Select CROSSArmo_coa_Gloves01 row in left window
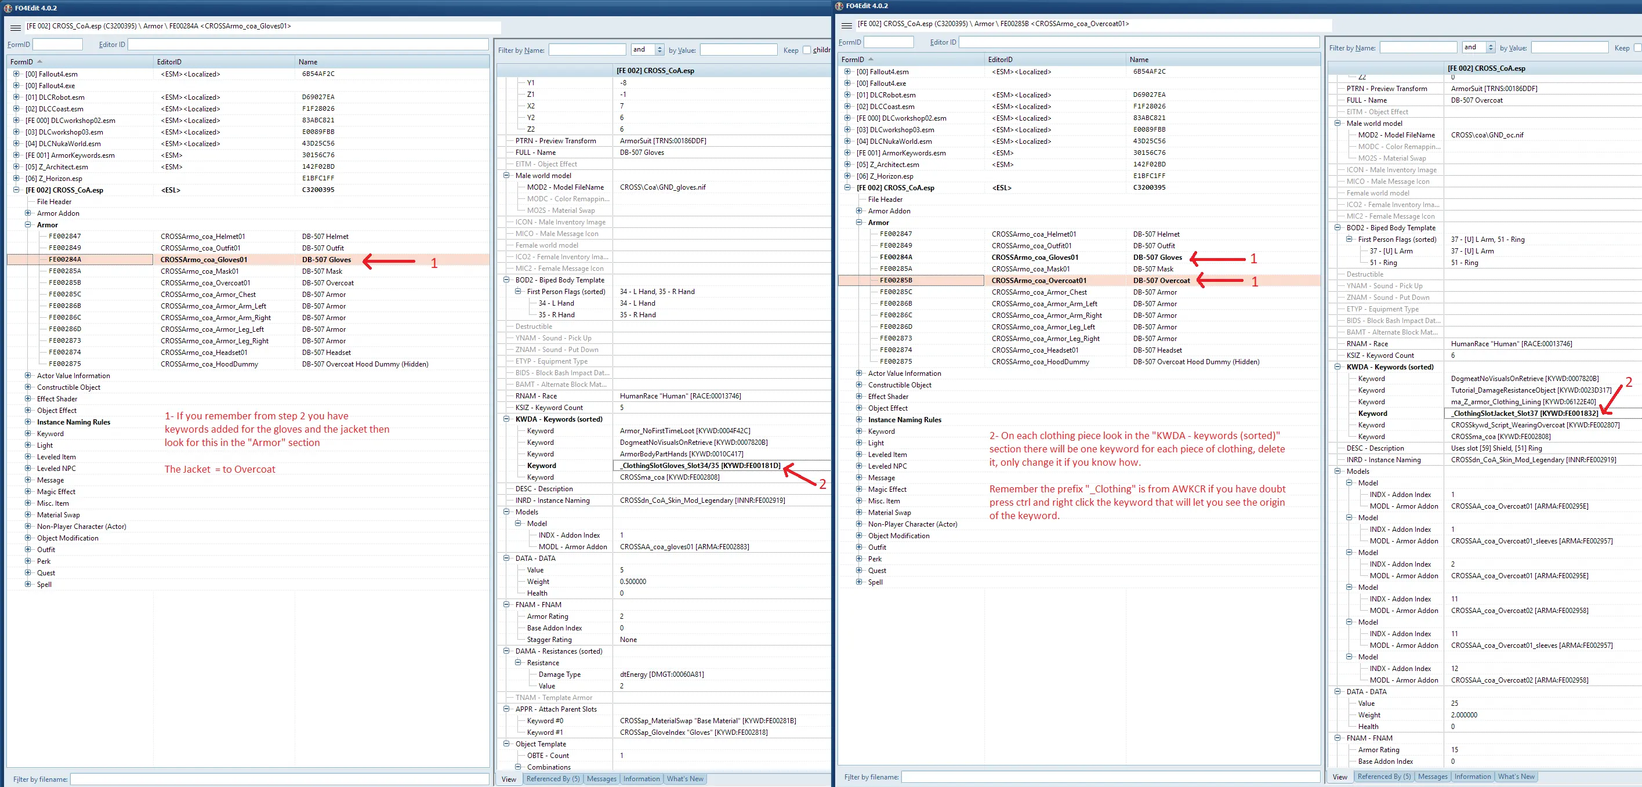The image size is (1642, 787). (248, 259)
